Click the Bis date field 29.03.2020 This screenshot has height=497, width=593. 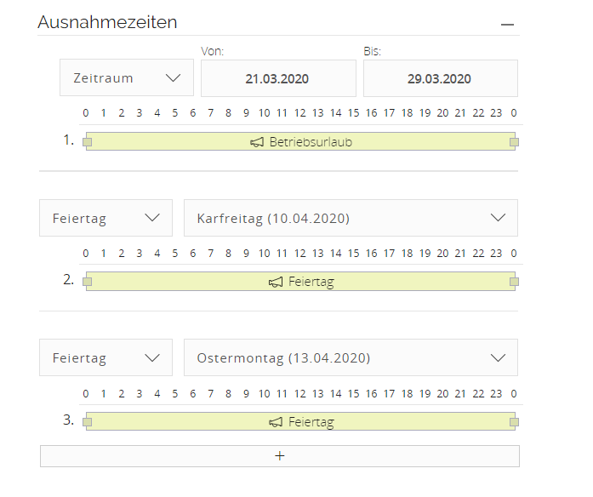tap(441, 78)
